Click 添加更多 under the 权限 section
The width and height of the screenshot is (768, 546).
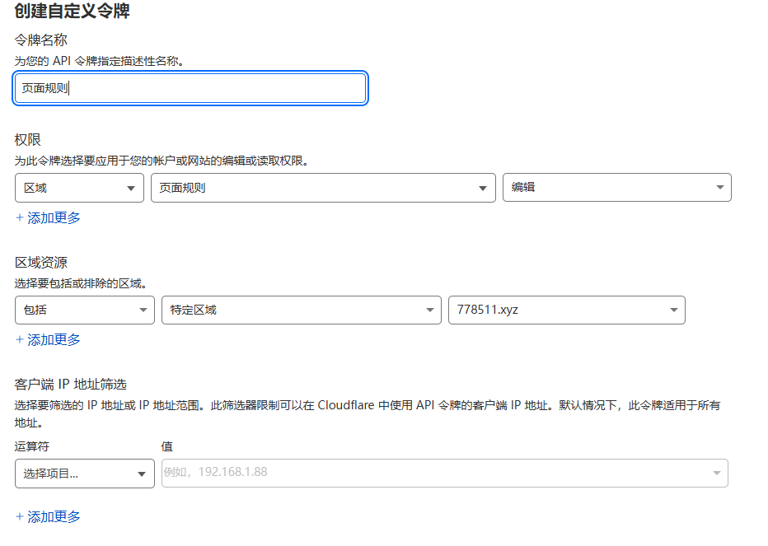click(48, 217)
